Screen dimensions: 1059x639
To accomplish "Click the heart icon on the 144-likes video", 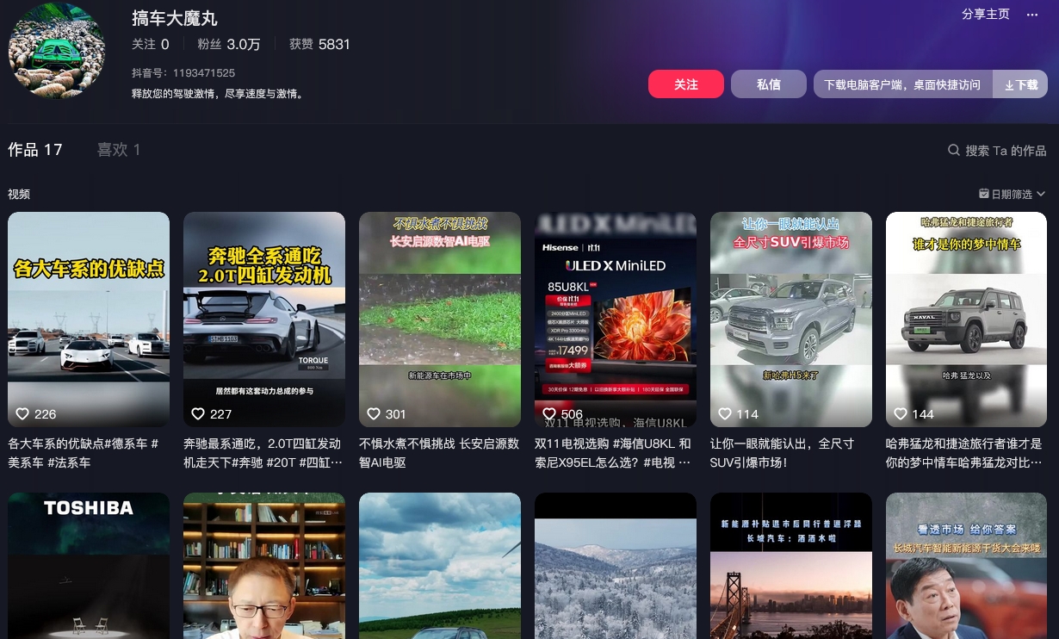I will [x=901, y=413].
